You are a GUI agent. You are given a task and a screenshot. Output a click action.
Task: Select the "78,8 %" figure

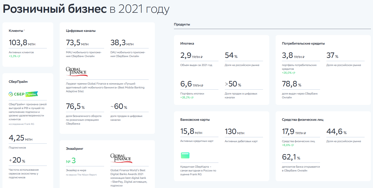click(x=292, y=84)
